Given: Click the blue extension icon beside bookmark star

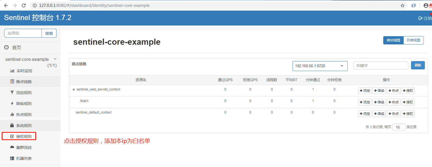Looking at the screenshot, I should pyautogui.click(x=414, y=5).
